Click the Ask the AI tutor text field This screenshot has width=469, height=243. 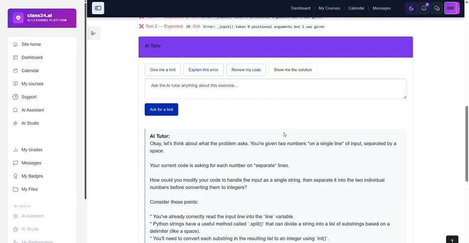coord(276,89)
